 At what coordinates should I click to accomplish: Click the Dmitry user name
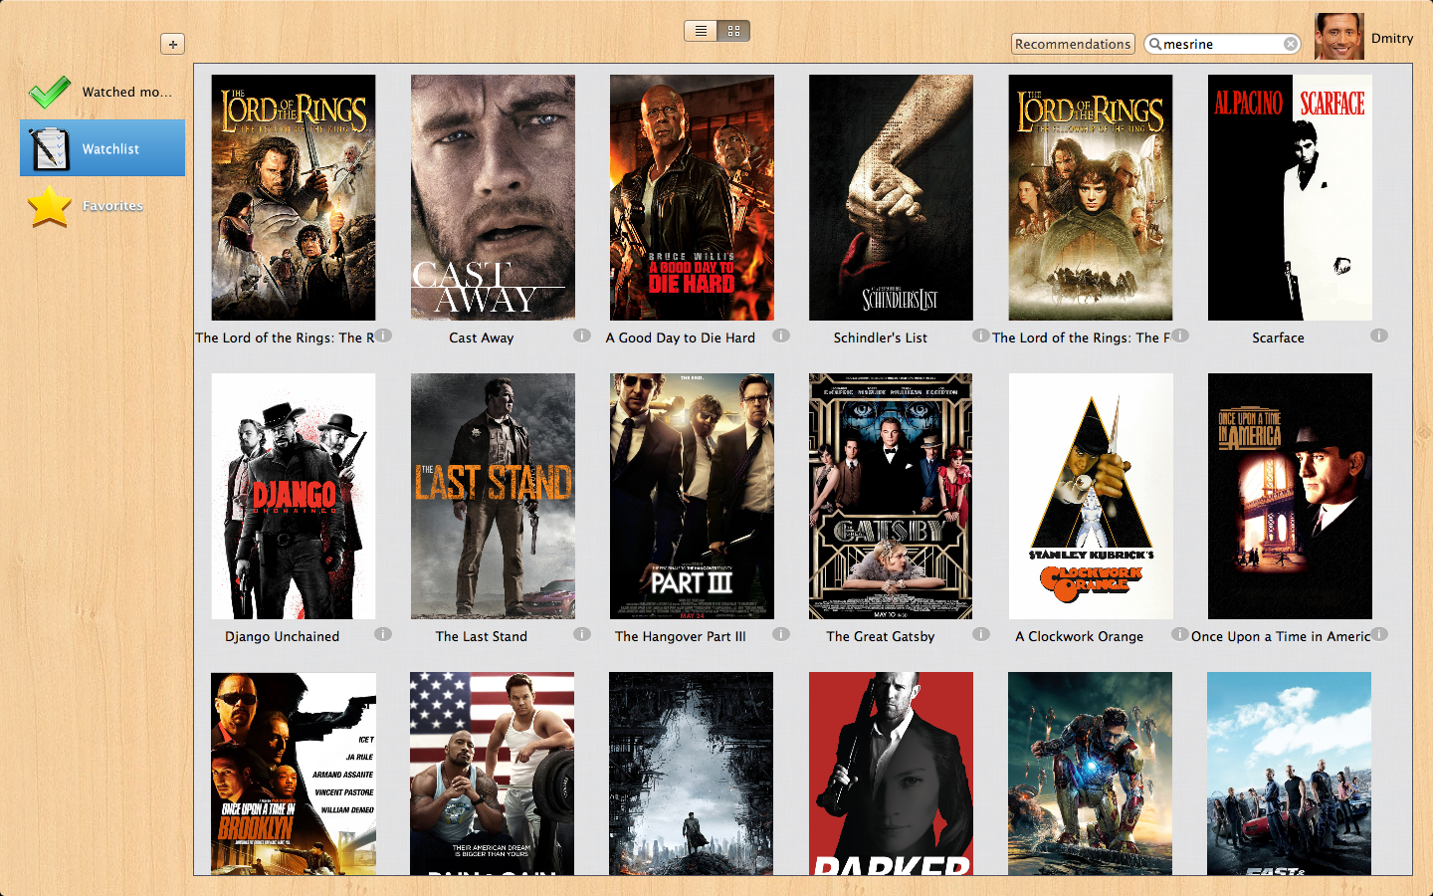point(1392,38)
